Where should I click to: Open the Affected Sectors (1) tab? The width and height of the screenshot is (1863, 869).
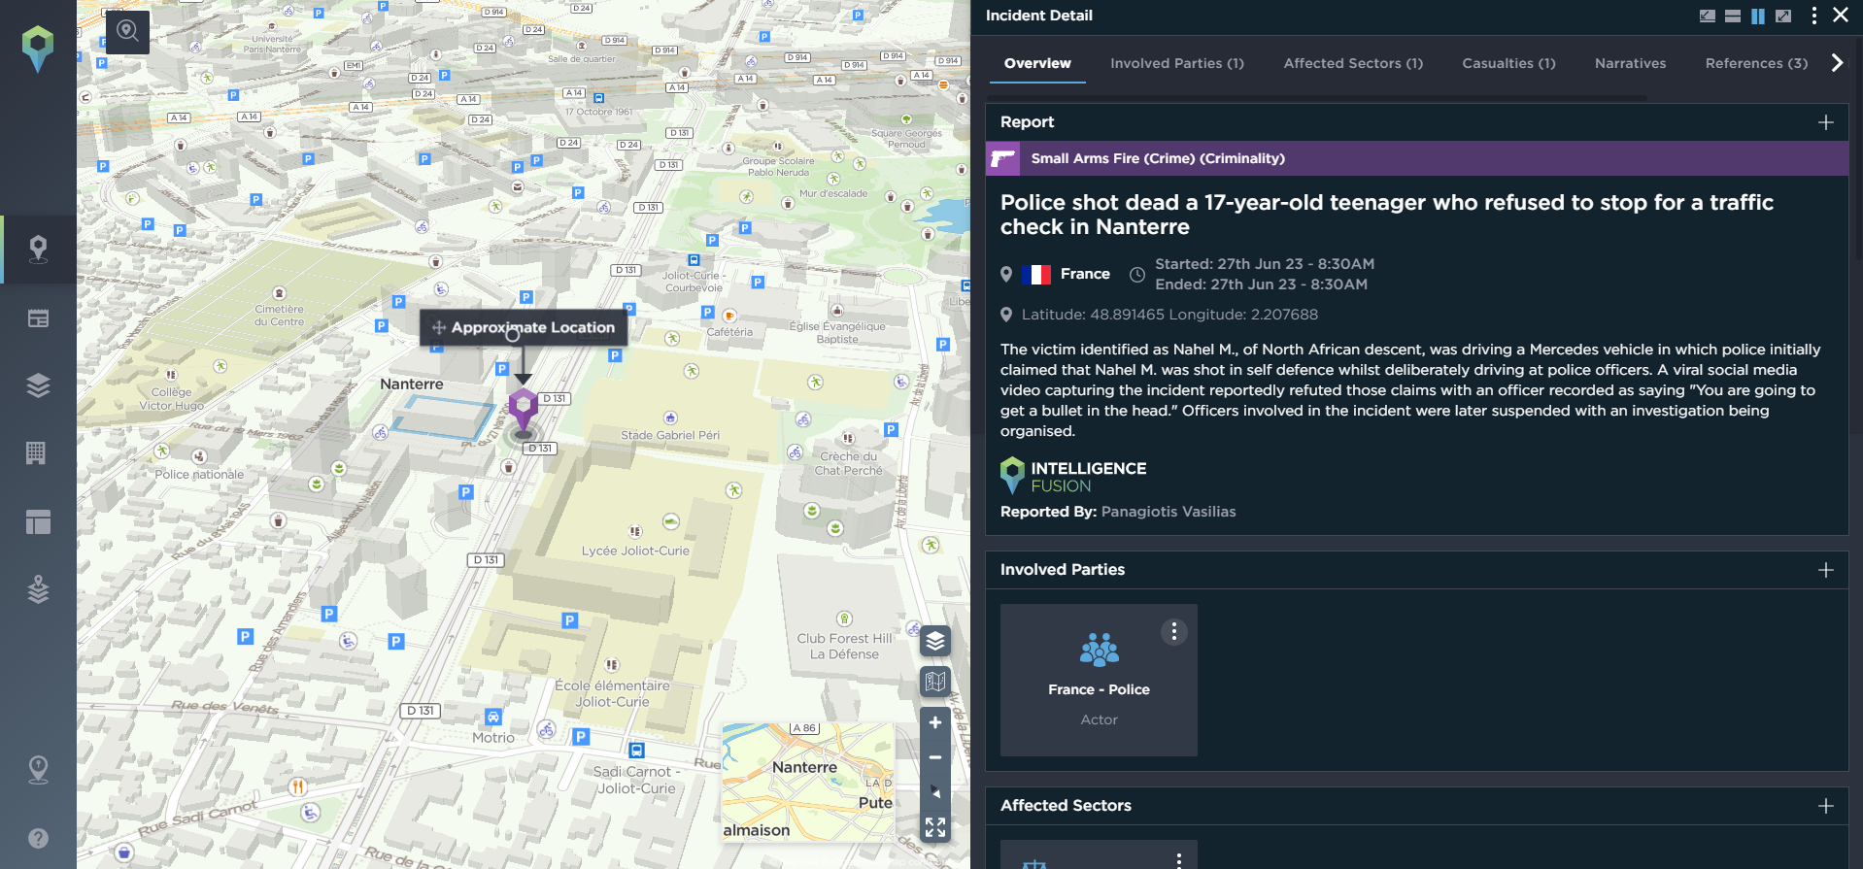click(1353, 63)
